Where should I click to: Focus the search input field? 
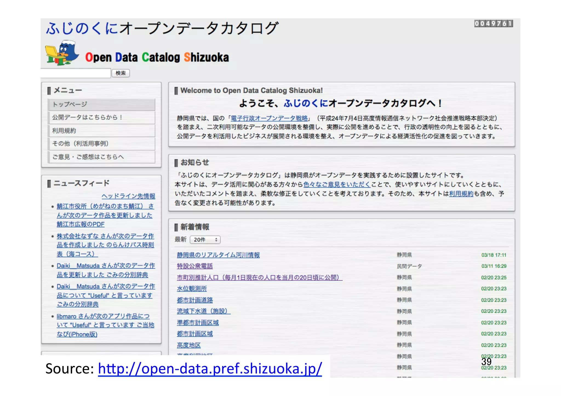(76, 73)
